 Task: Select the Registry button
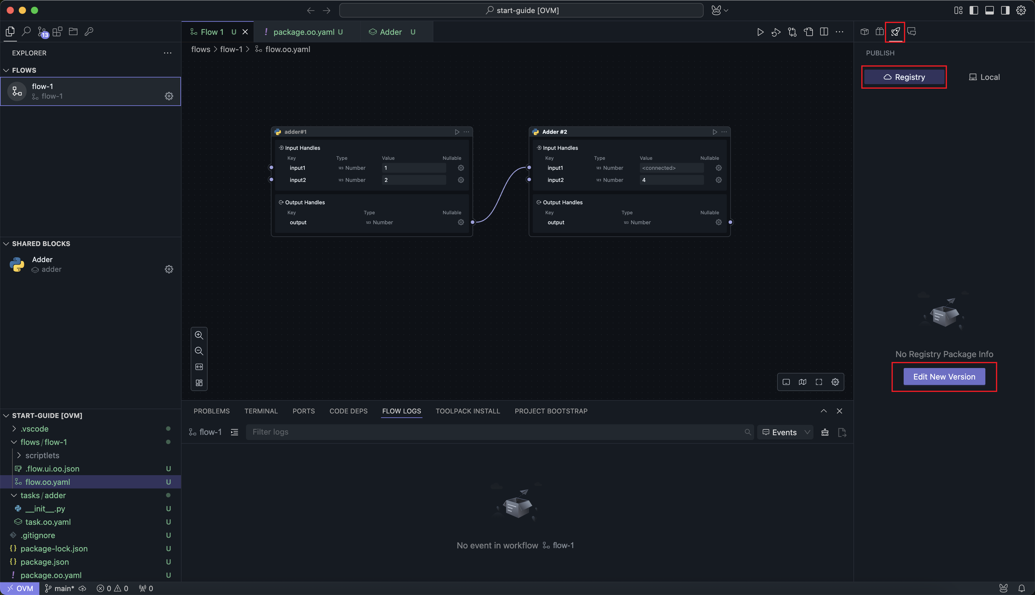pos(904,77)
